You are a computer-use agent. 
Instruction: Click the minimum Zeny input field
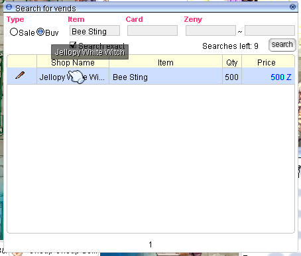211,30
